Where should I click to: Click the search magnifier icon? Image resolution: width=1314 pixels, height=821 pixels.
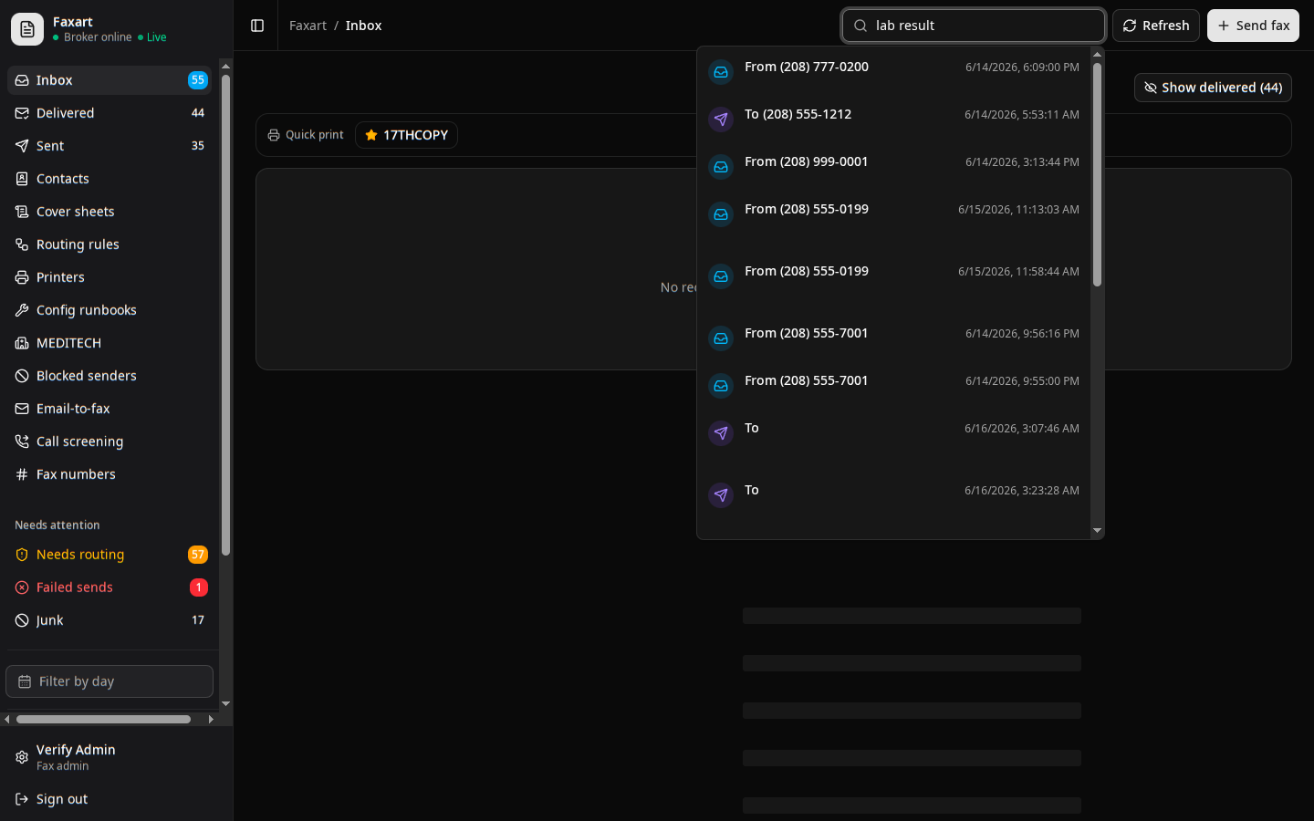(860, 26)
